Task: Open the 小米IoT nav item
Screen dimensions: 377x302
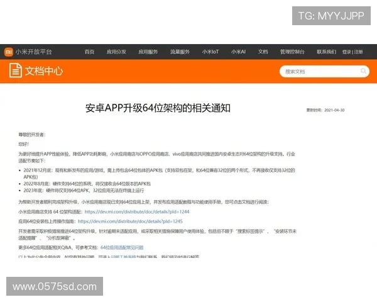Action: 210,52
